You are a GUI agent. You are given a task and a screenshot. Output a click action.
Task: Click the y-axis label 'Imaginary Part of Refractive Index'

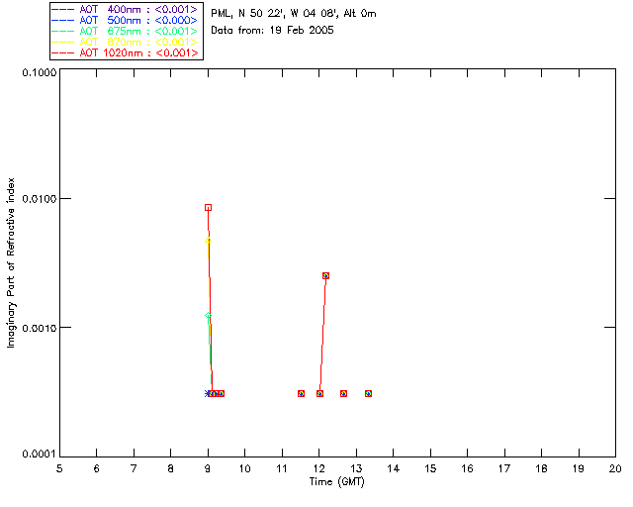11,262
